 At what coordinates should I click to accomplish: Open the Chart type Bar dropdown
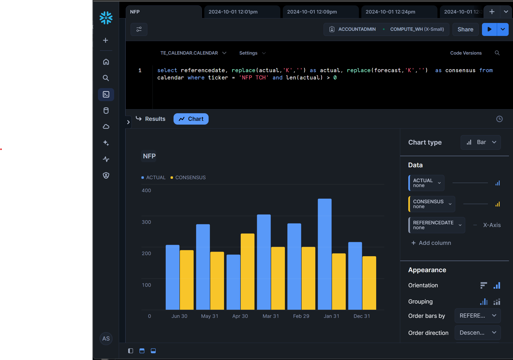point(481,142)
